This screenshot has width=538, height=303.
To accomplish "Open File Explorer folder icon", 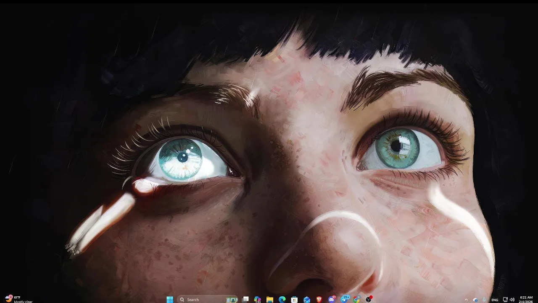I will (x=270, y=300).
